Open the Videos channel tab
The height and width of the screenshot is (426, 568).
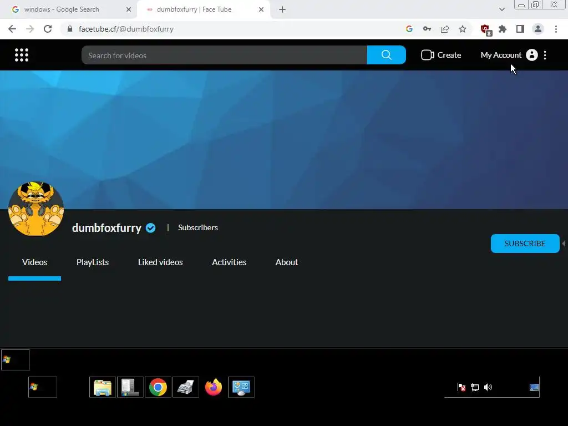[35, 262]
